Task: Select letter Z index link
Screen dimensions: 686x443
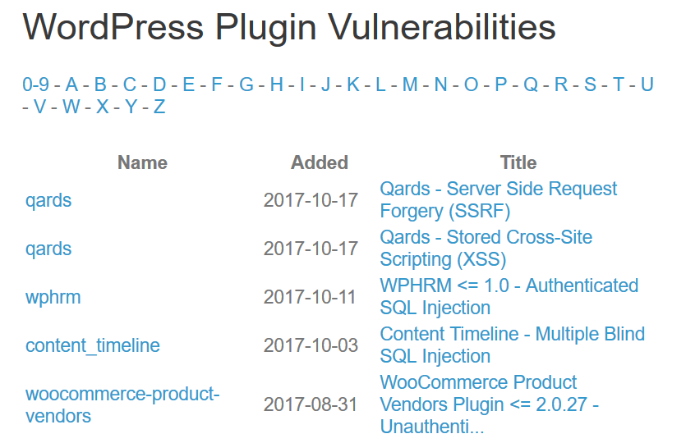Action: [x=159, y=107]
